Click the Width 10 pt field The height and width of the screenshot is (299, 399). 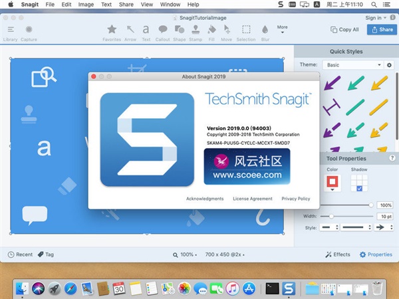click(x=385, y=217)
